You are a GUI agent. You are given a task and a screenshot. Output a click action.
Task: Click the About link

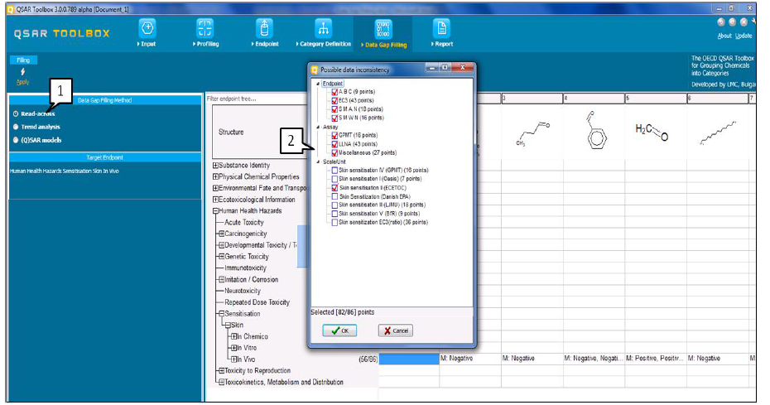(724, 36)
